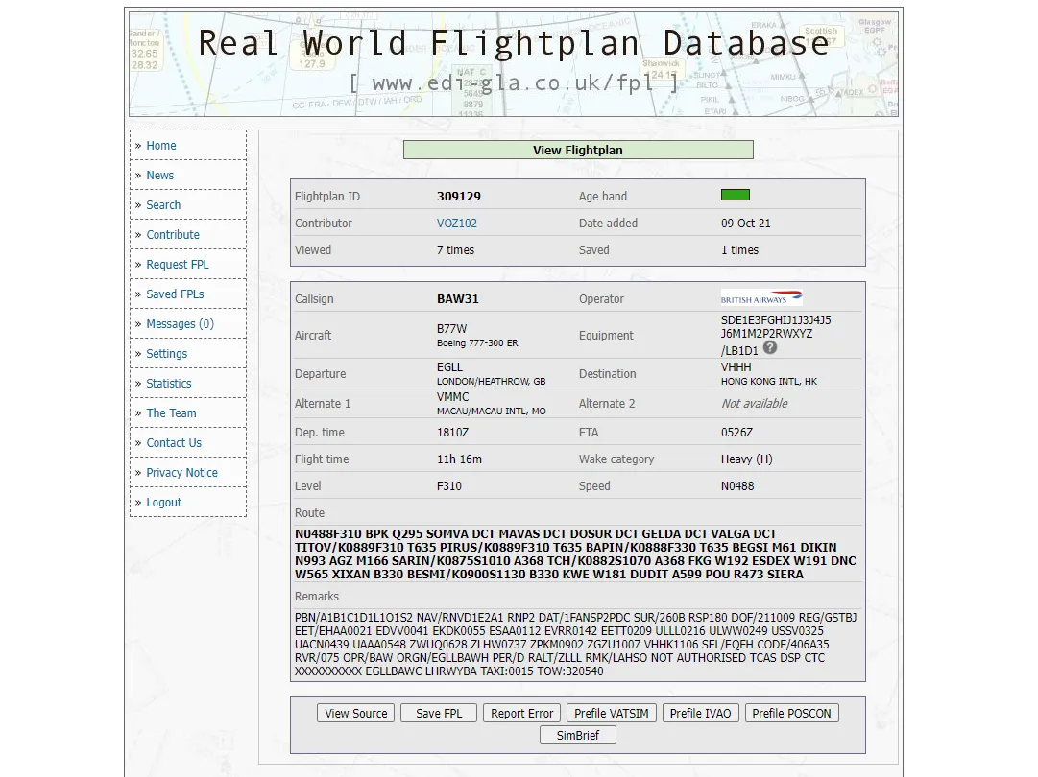This screenshot has height=777, width=1038.
Task: Open Settings from the sidebar
Action: tap(167, 354)
